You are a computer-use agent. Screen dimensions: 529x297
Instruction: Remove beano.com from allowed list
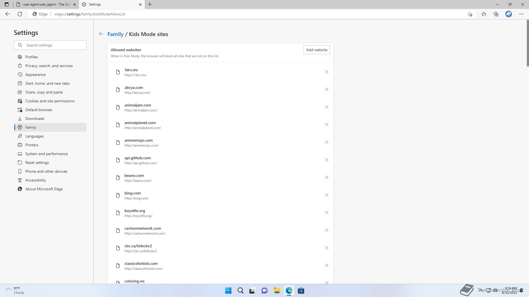[326, 178]
